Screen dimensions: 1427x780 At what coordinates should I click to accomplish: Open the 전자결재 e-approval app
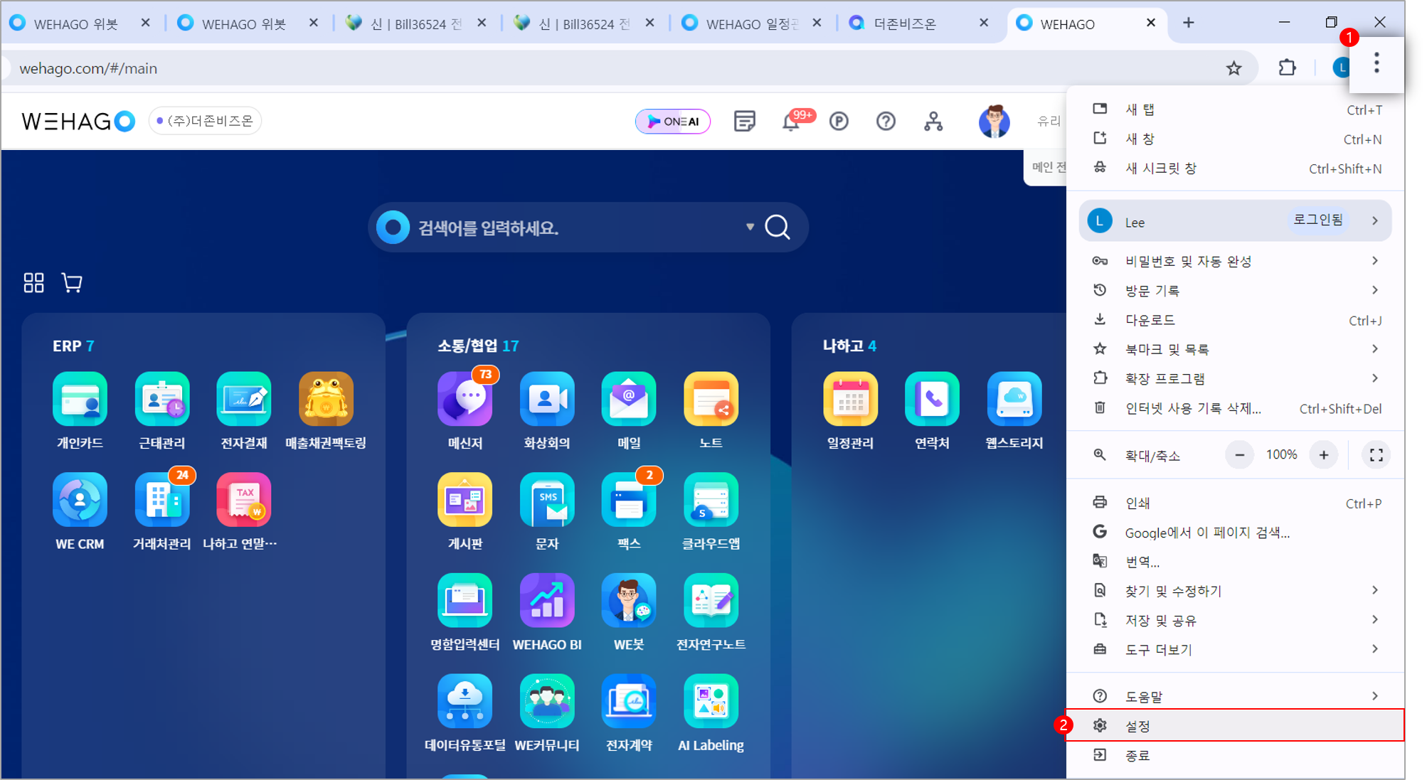244,400
